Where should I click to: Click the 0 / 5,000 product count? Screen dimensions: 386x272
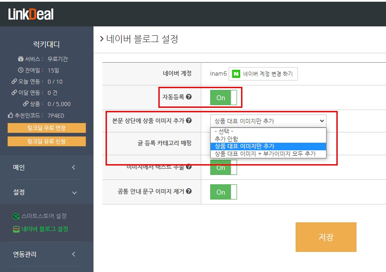(59, 104)
